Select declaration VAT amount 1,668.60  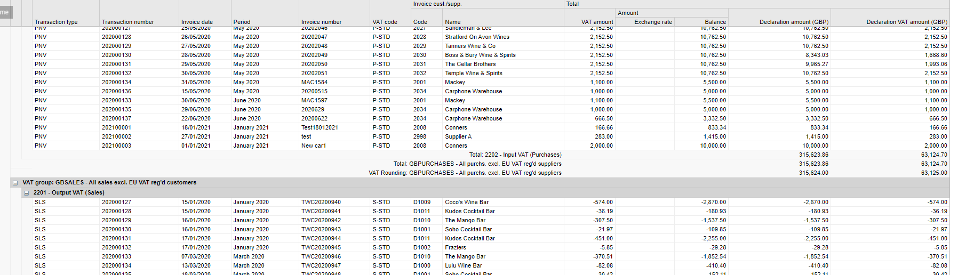tap(936, 55)
